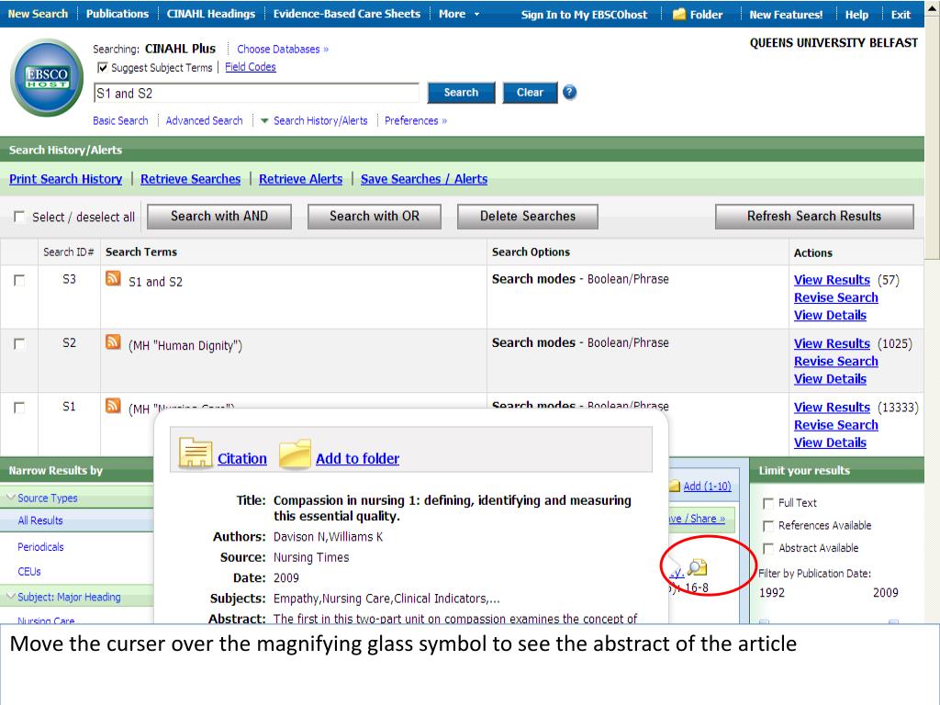This screenshot has width=940, height=705.
Task: Click the Add to folder icon in the popup
Action: (x=295, y=453)
